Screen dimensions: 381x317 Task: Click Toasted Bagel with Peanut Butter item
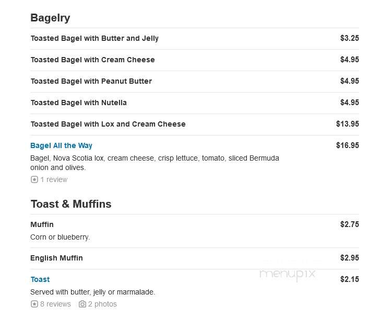[91, 81]
